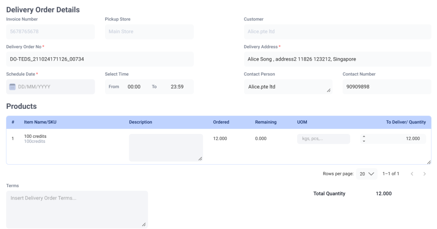Image resolution: width=437 pixels, height=229 pixels.
Task: Go to next page of products
Action: point(425,174)
